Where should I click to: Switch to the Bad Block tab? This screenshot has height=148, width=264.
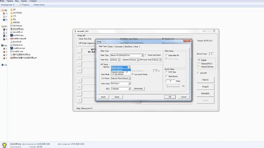coord(128,46)
